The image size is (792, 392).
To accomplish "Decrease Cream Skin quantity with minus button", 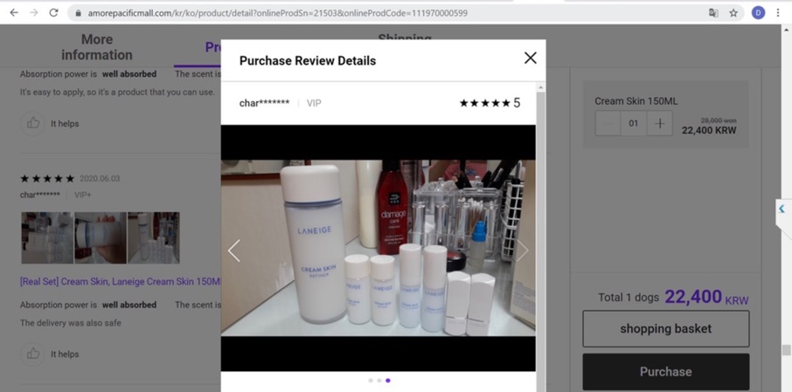I will click(x=608, y=124).
